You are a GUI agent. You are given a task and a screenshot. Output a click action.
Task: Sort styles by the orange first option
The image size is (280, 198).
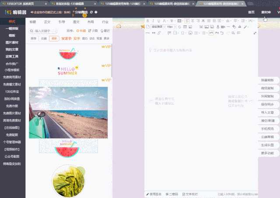tap(81, 31)
